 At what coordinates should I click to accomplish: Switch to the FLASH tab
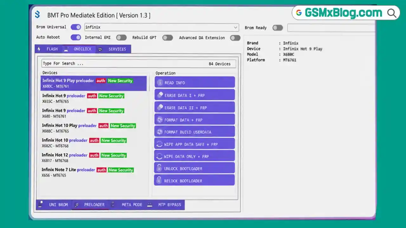pos(49,49)
